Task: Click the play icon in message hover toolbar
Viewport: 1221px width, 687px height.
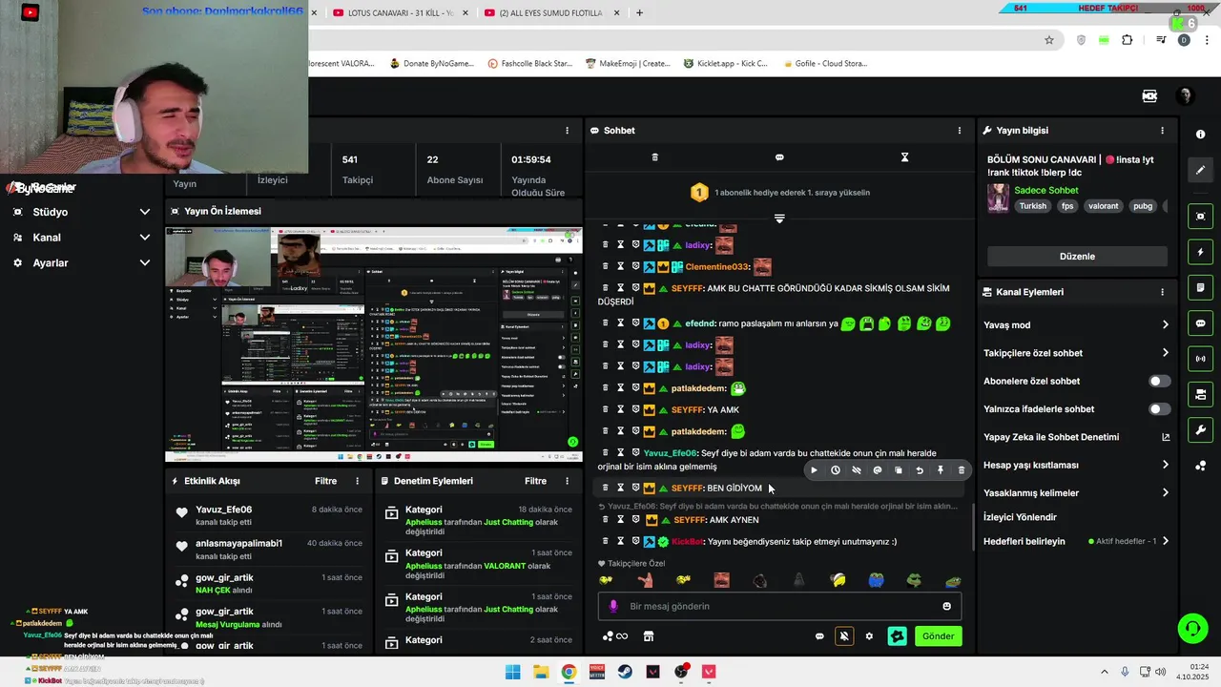Action: coord(814,470)
